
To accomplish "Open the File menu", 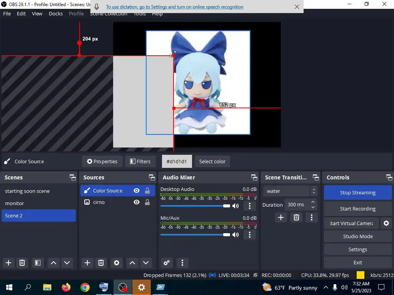I will (7, 13).
